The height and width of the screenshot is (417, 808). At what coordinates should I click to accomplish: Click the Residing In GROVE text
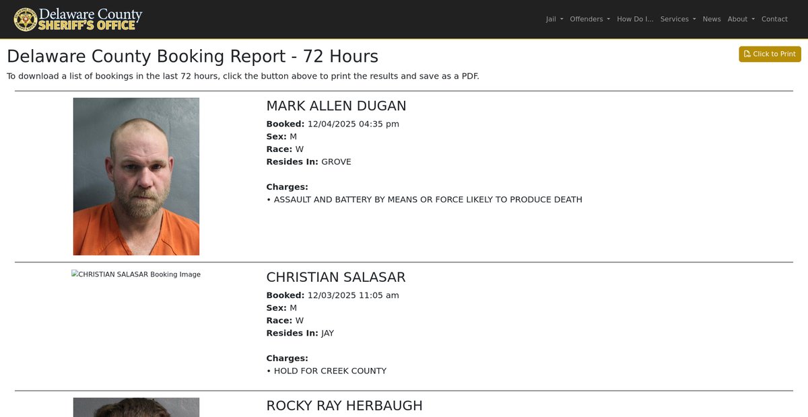click(336, 161)
